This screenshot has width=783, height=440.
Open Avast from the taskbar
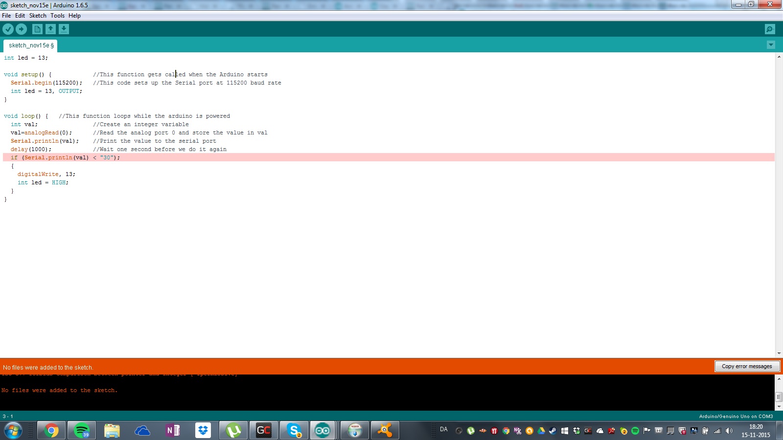coord(385,431)
